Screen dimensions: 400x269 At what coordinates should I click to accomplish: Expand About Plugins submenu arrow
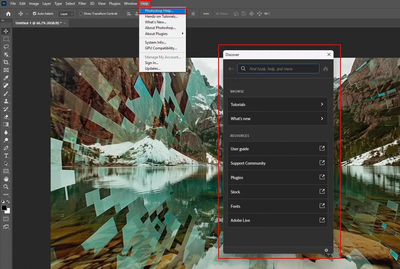pyautogui.click(x=182, y=34)
